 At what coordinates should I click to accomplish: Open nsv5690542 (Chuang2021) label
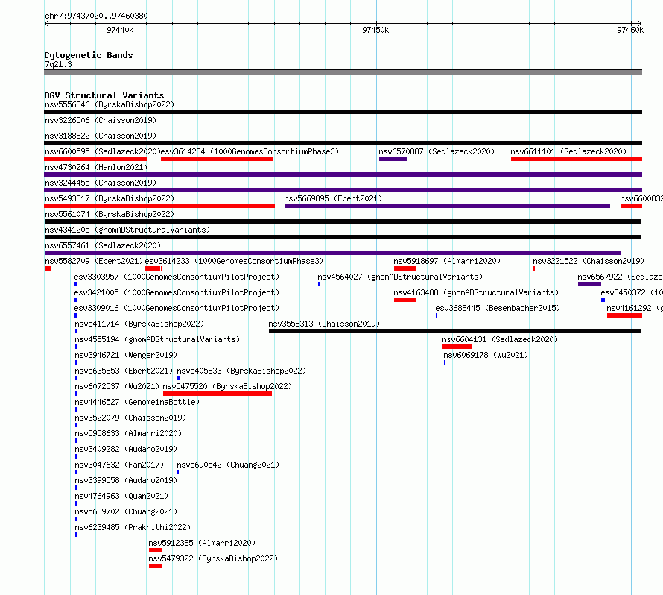coord(229,465)
